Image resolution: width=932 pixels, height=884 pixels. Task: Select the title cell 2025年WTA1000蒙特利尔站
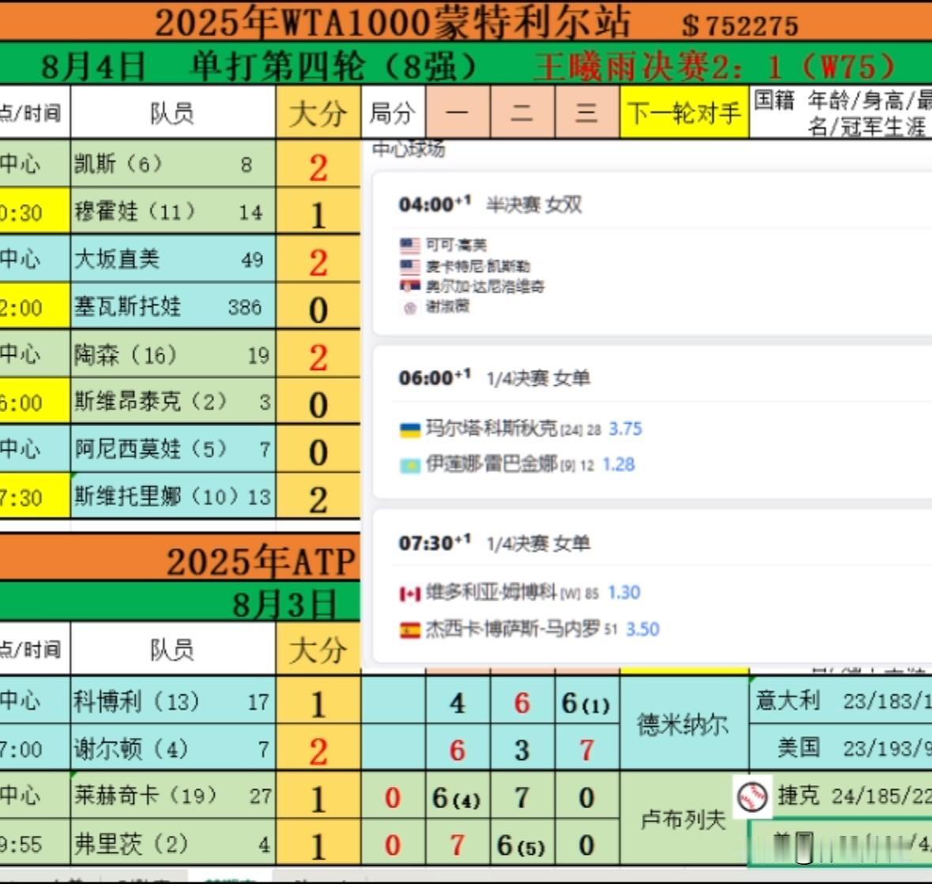tap(392, 23)
